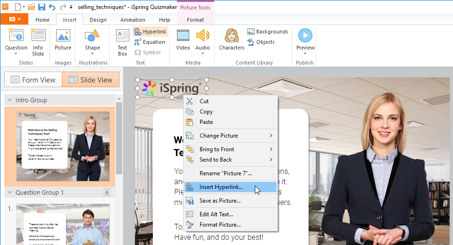Switch to Slide View
This screenshot has width=453, height=245.
[91, 80]
